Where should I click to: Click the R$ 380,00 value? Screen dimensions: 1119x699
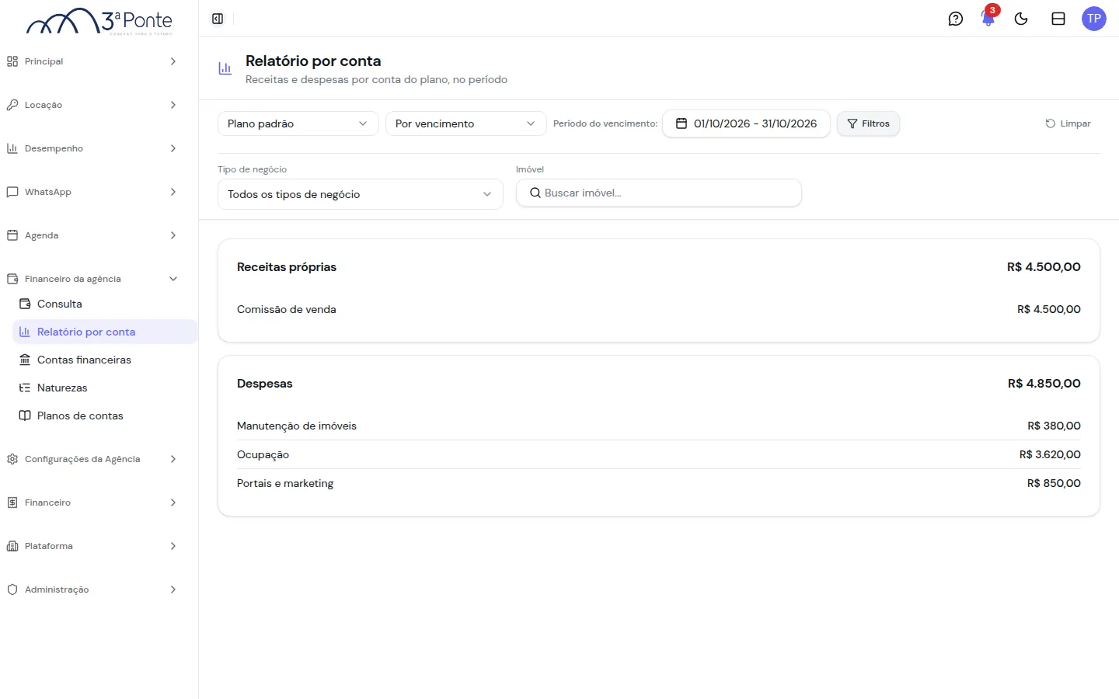point(1054,426)
